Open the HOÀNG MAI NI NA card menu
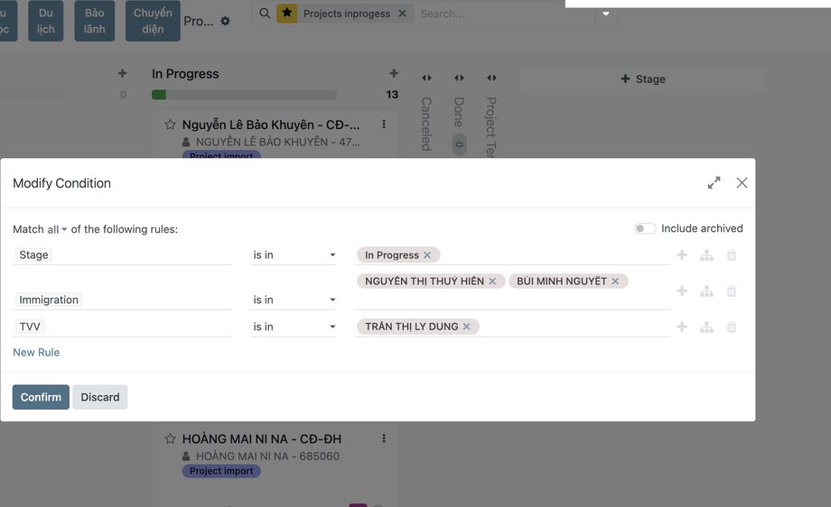Image resolution: width=831 pixels, height=507 pixels. coord(384,438)
